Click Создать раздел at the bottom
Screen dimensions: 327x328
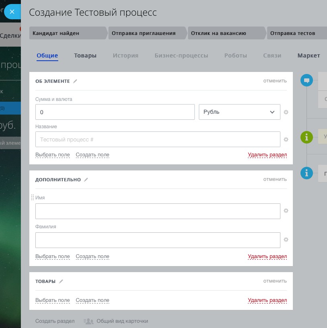55,321
